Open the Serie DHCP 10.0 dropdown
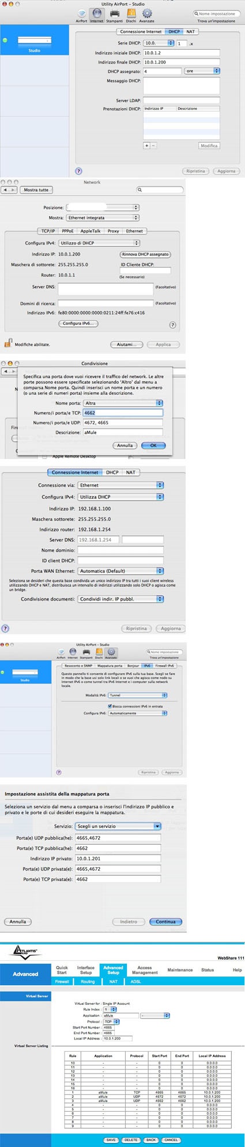 pyautogui.click(x=159, y=43)
